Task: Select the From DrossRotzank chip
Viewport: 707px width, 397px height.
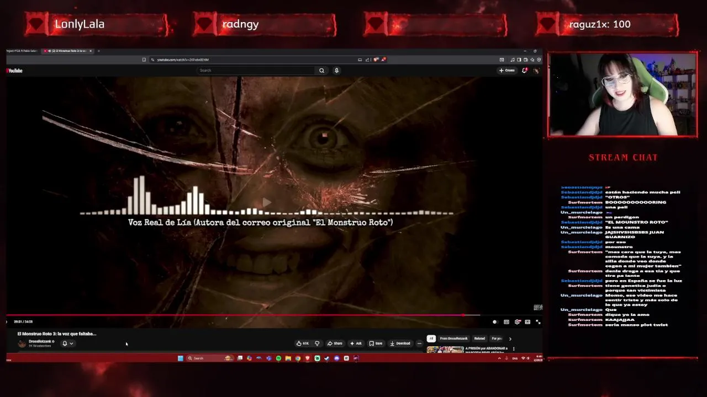Action: 453,339
